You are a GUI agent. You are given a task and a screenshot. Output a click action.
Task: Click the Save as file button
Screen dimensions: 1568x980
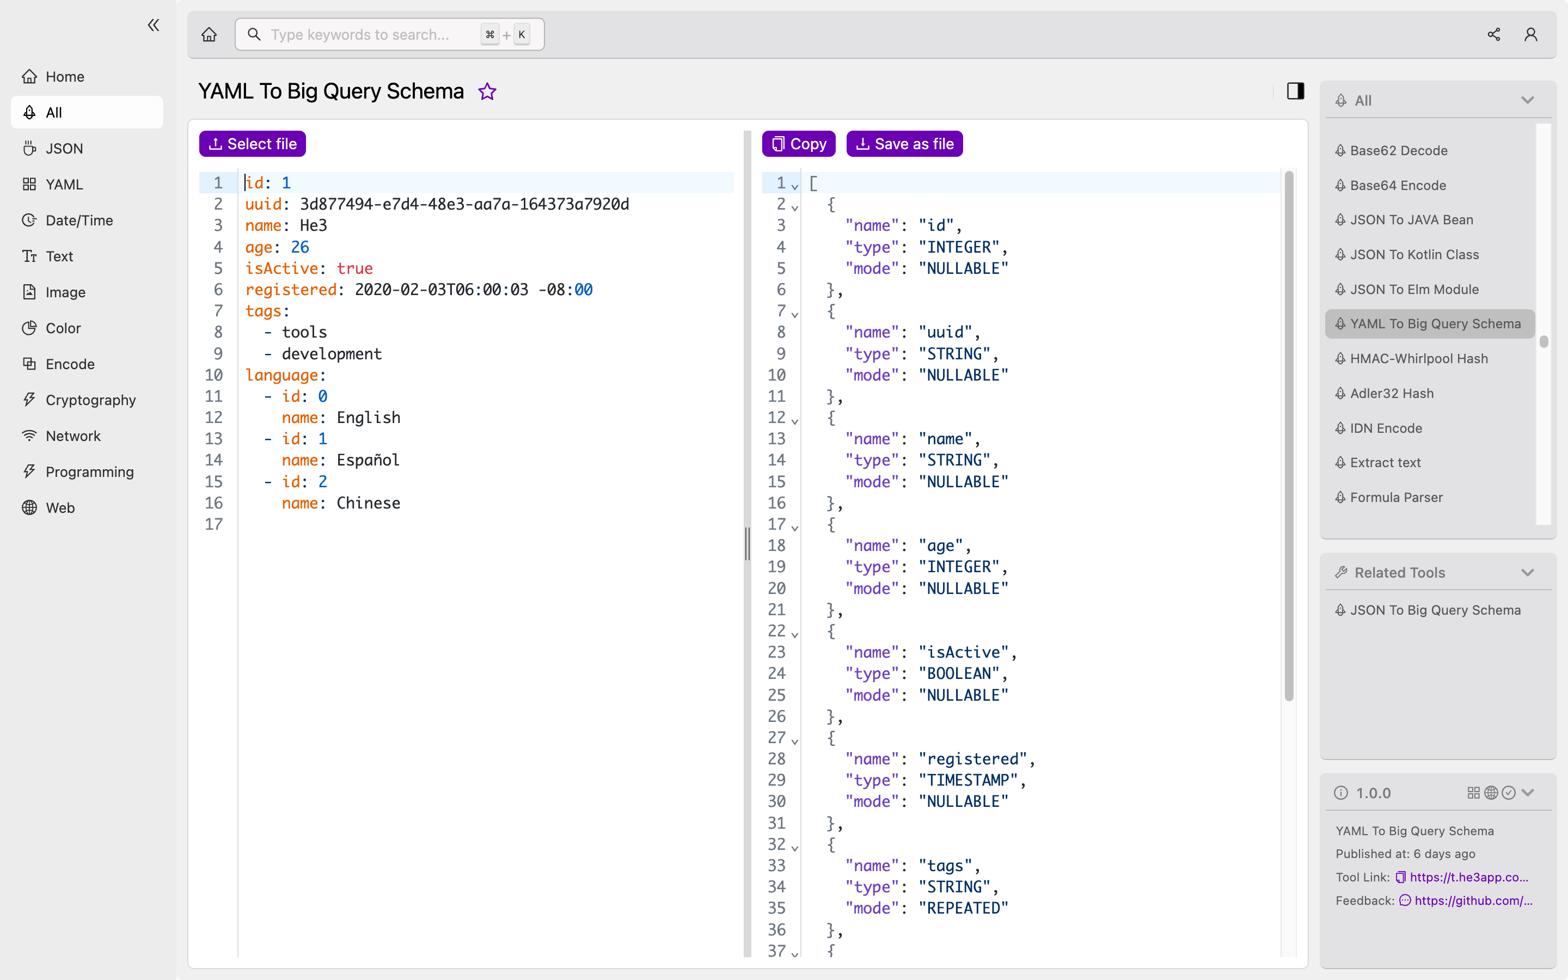904,143
